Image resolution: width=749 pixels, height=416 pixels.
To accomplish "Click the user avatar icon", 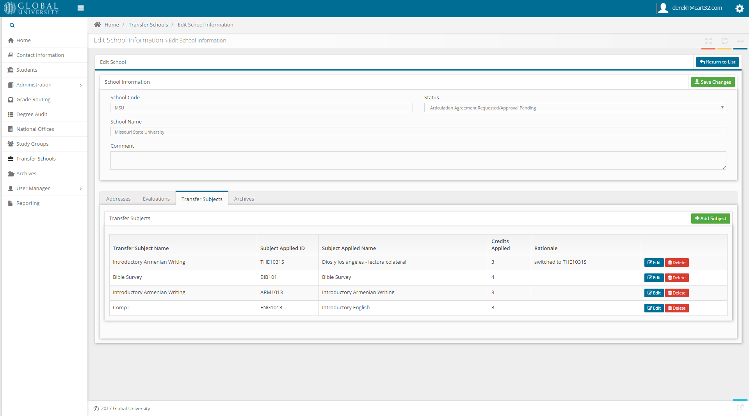I will pyautogui.click(x=663, y=8).
